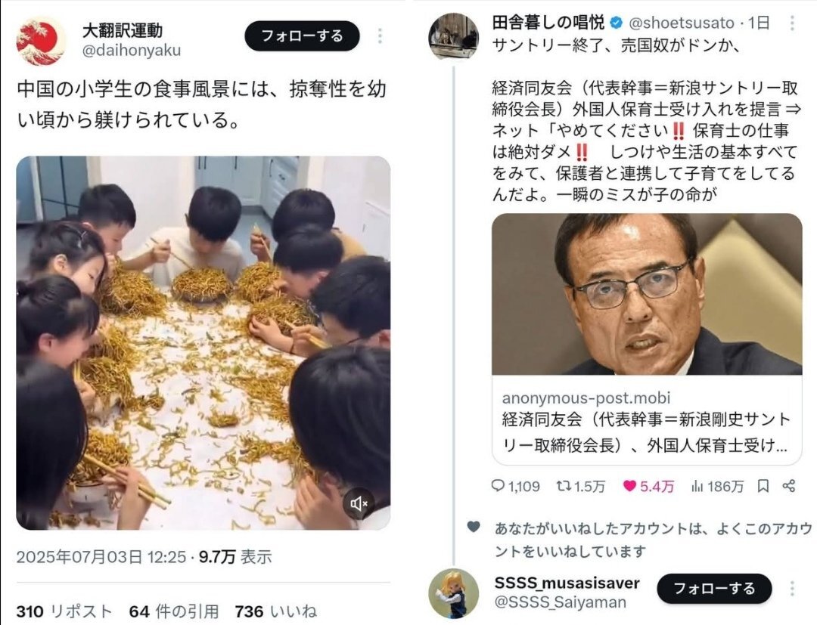Click the share icon on the shoetsusato post
Viewport: 817px width, 625px height.
[x=789, y=486]
